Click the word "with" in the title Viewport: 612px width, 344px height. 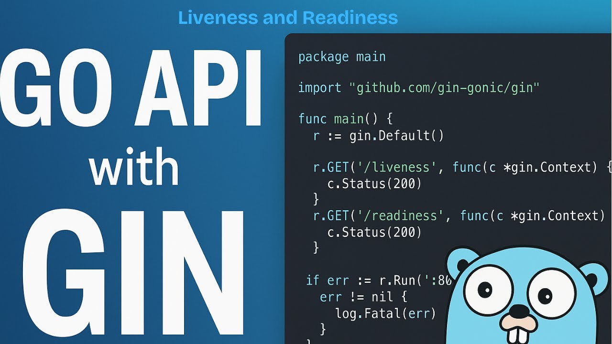tap(134, 166)
